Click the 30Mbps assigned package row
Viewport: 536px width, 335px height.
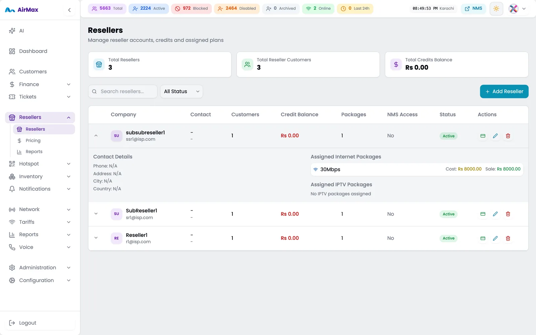pyautogui.click(x=417, y=170)
